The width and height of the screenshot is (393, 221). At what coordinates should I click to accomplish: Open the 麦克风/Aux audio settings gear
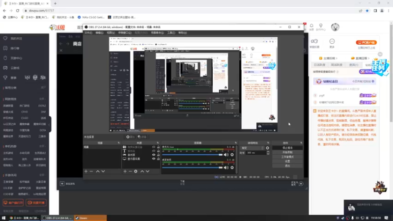point(232,155)
